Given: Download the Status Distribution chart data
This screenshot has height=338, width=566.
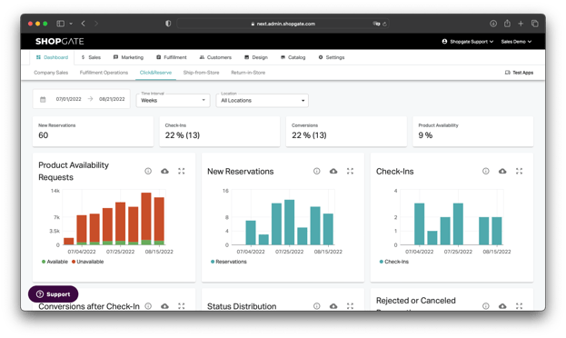Looking at the screenshot, I should pyautogui.click(x=333, y=306).
